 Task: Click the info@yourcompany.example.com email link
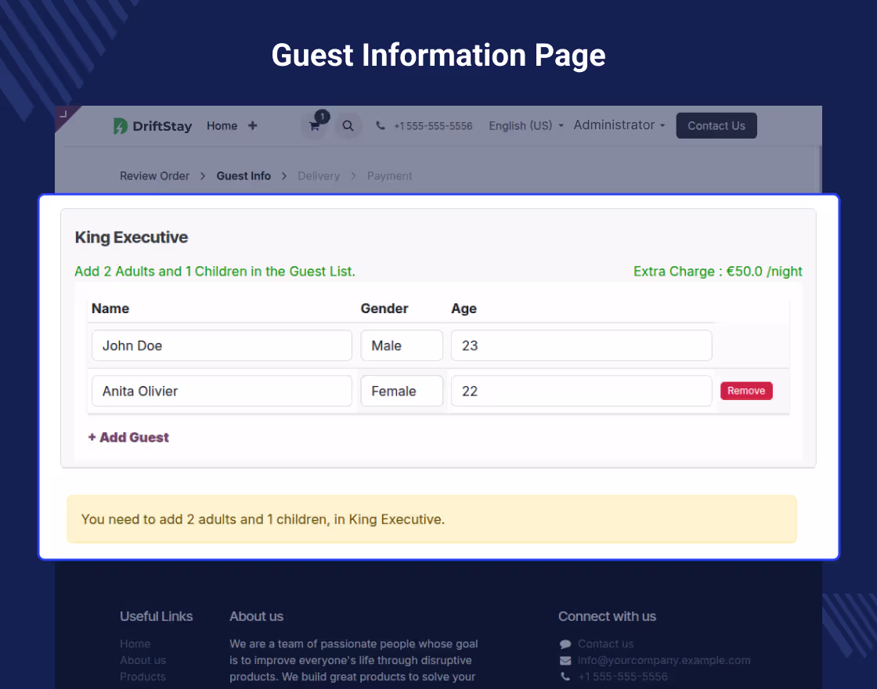coord(664,661)
